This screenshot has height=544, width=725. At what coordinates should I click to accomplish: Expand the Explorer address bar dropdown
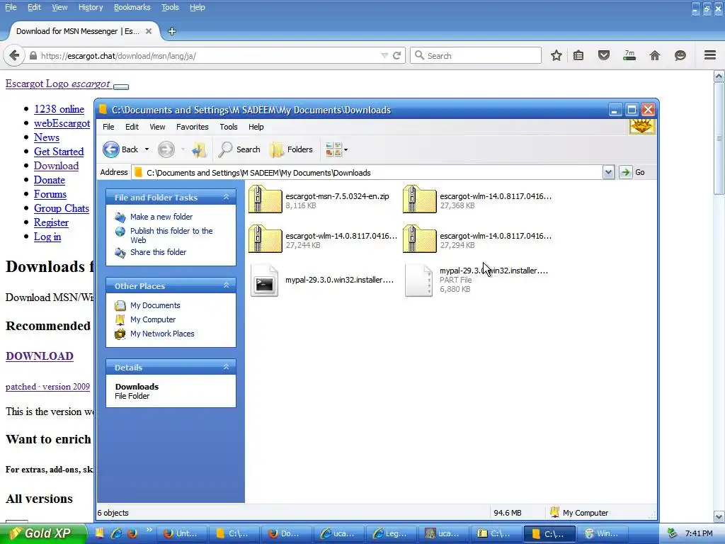[608, 173]
